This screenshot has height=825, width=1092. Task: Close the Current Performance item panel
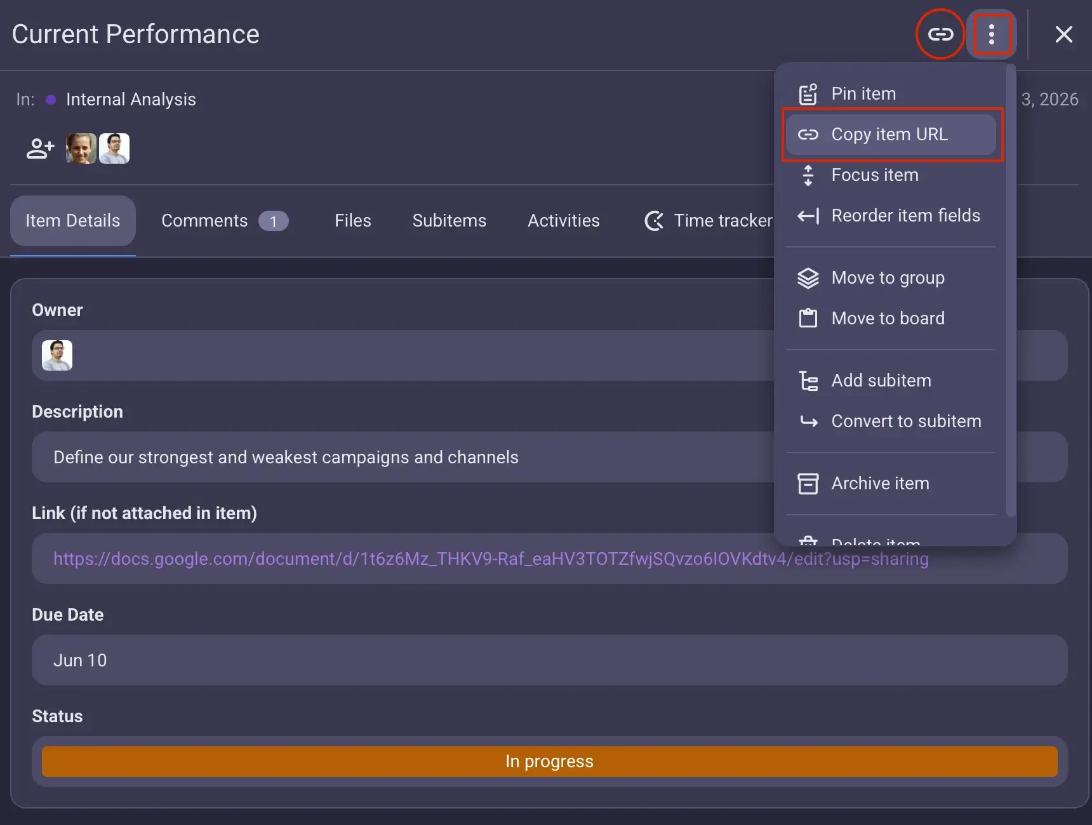(x=1064, y=34)
